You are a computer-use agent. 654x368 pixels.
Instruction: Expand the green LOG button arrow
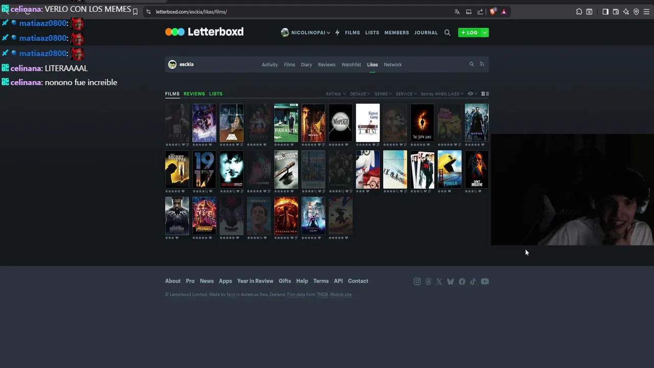484,33
